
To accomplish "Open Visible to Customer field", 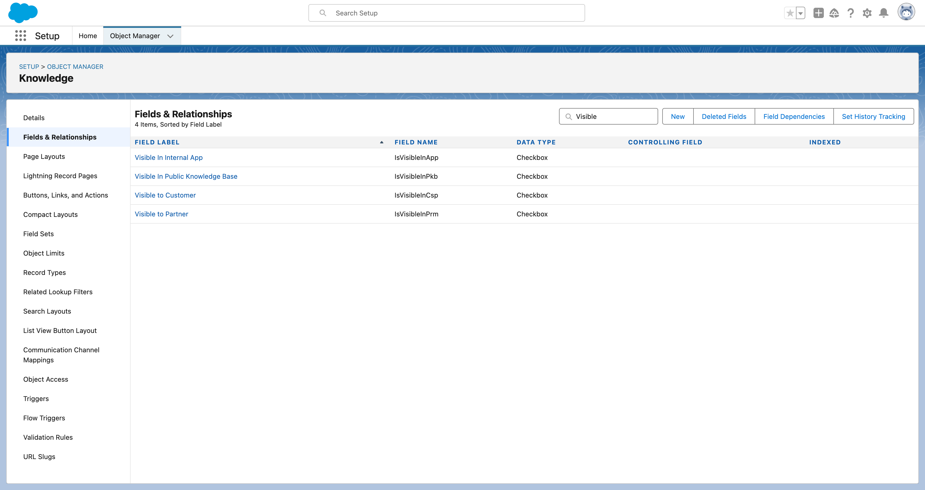I will tap(165, 195).
